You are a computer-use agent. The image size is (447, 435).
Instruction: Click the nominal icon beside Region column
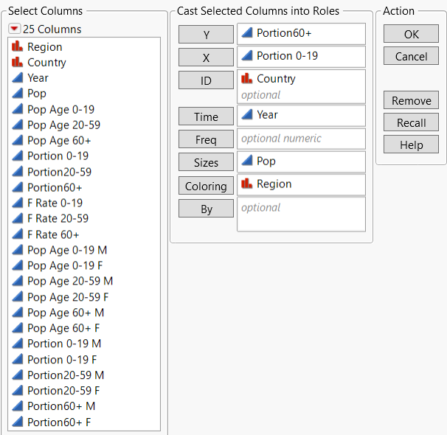coord(17,47)
